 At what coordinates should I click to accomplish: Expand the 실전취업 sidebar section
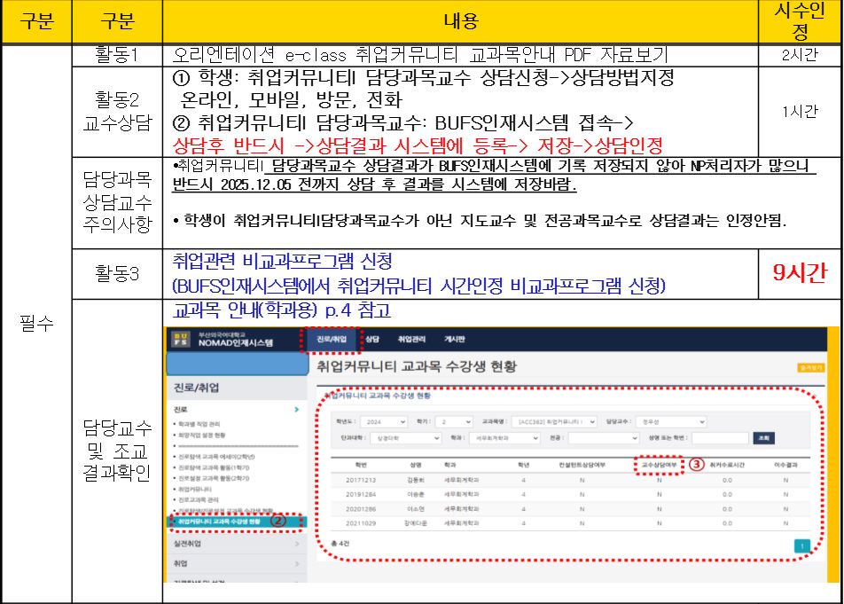point(235,543)
